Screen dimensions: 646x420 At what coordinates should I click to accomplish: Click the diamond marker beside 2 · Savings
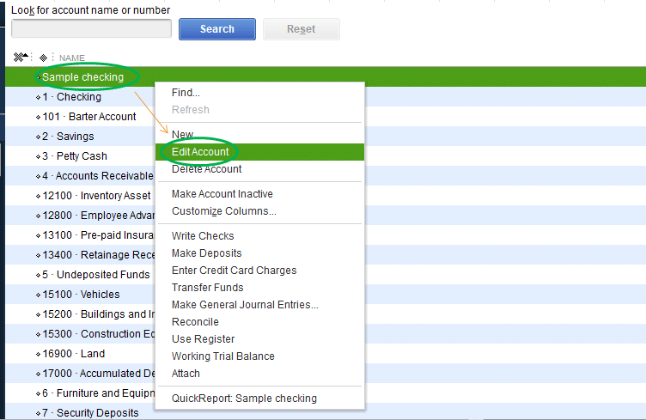pos(39,137)
